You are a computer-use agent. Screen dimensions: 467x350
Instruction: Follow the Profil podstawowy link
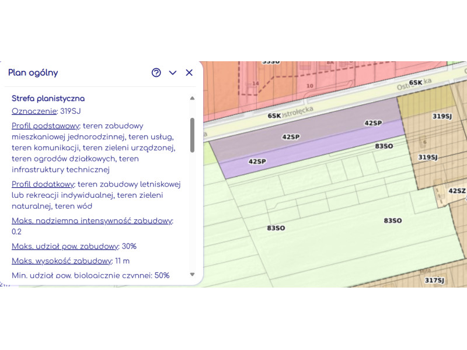coord(46,126)
